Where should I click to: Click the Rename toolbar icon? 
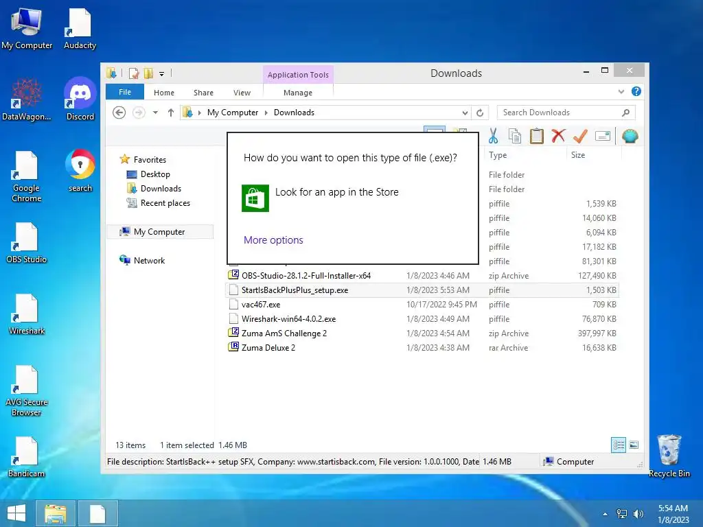click(603, 136)
